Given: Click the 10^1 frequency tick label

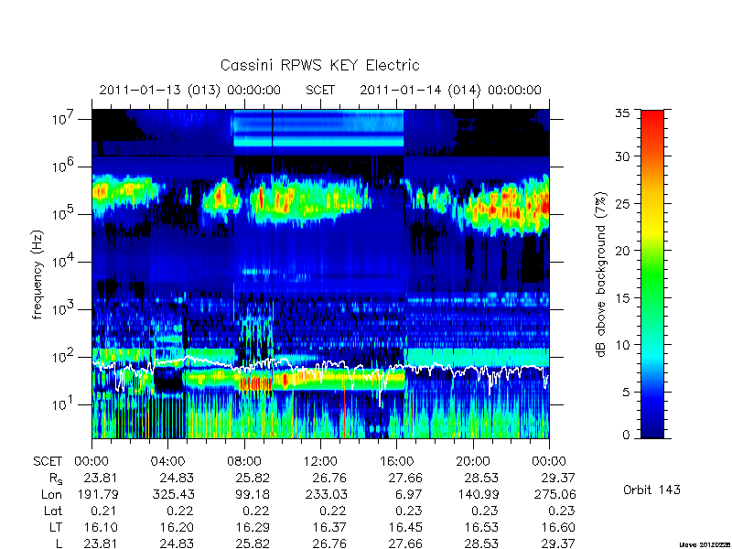Looking at the screenshot, I should point(64,404).
